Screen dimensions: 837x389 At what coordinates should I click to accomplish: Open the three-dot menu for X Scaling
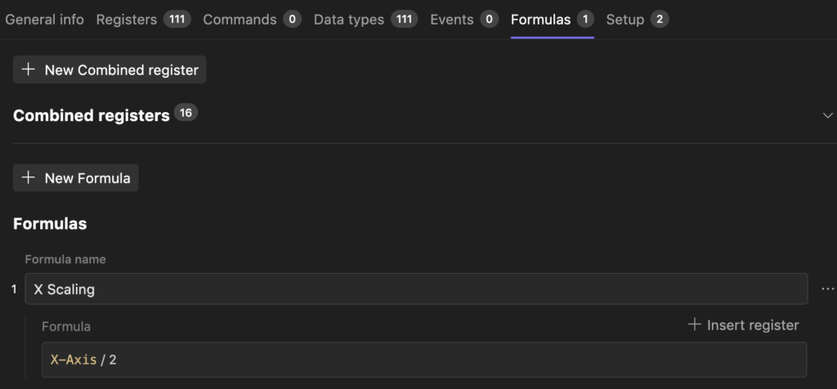coord(827,288)
